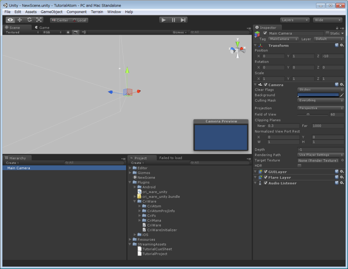Open the Rendering Path dropdown
Viewport: 348px width, 269px height.
321,155
